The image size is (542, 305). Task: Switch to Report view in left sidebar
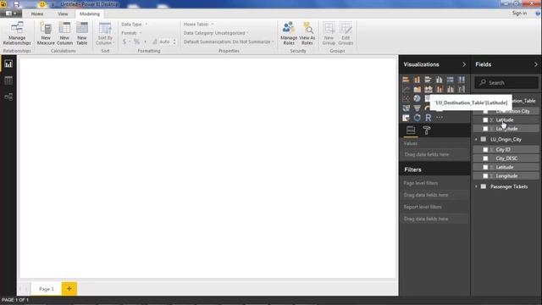8,64
